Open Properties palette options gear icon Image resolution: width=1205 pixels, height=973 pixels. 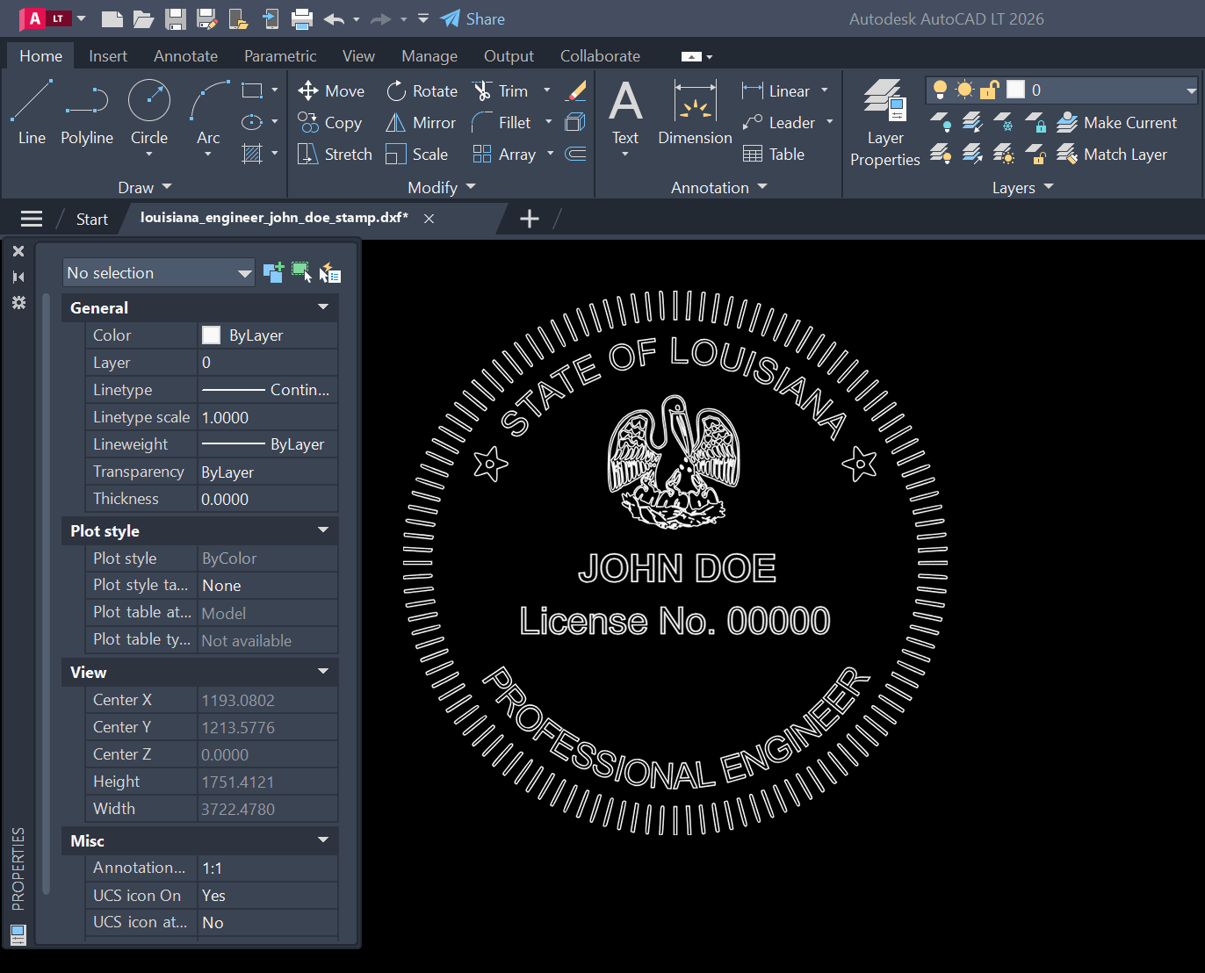coord(18,302)
